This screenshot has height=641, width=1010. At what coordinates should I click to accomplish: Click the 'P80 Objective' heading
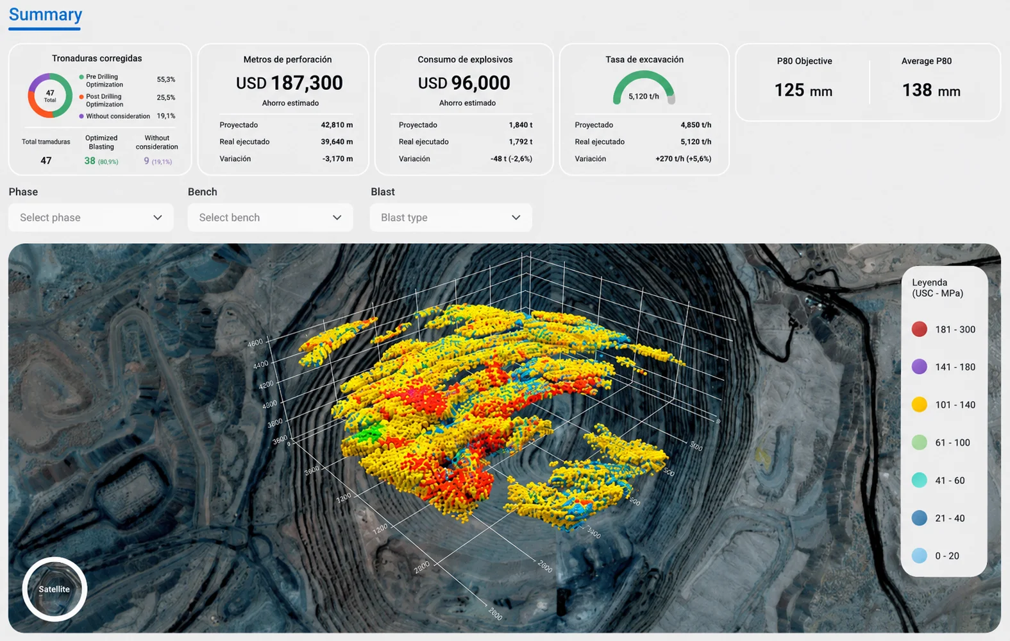[x=804, y=61]
